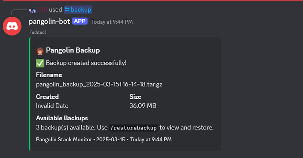Click the Pangolin Stack Monitor footer text
303x158 pixels.
(64, 140)
